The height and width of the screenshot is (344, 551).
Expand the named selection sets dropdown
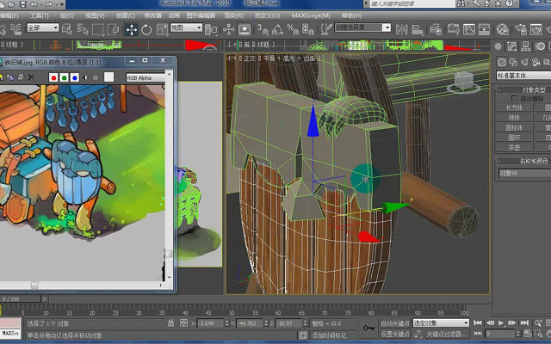[x=362, y=28]
